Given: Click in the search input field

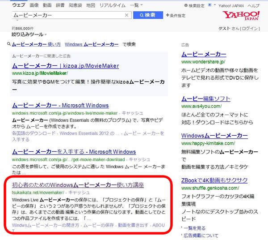Looking at the screenshot, I should pos(67,15).
